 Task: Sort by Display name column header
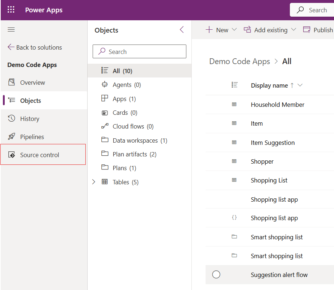tap(269, 85)
